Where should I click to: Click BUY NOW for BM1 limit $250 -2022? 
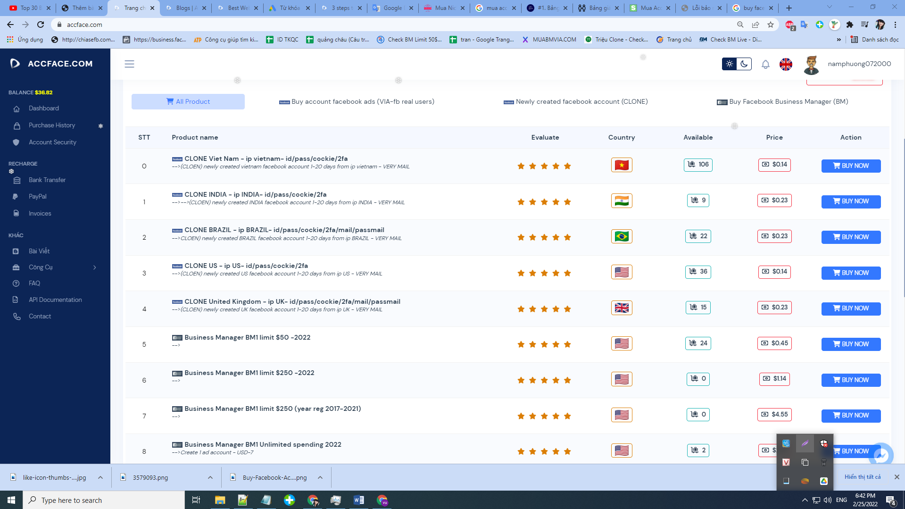pos(851,380)
